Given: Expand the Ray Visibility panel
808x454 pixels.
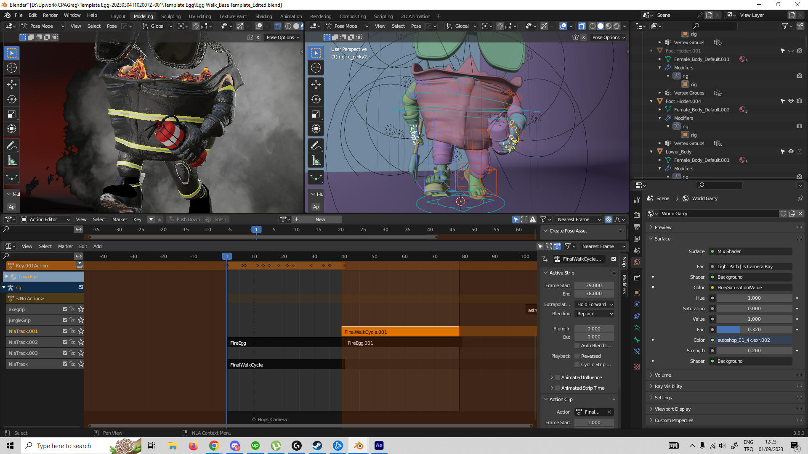Looking at the screenshot, I should pyautogui.click(x=668, y=386).
